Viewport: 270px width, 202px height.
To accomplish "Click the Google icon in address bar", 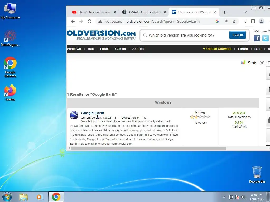I will pos(217,21).
